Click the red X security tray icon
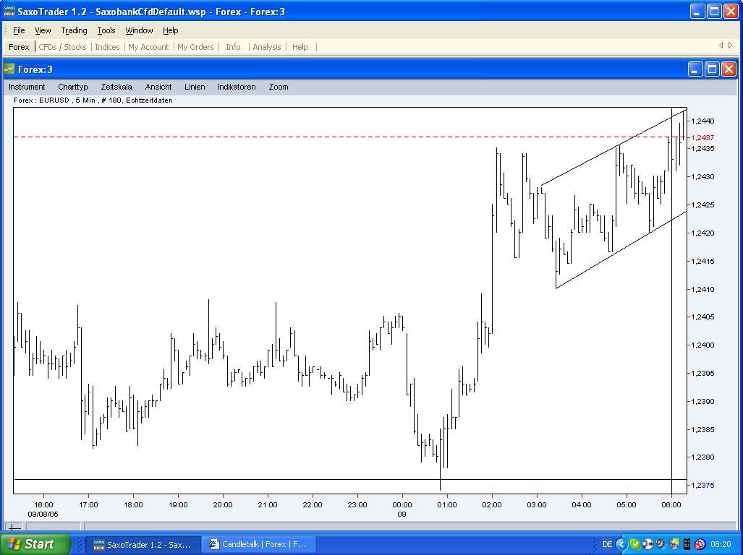The height and width of the screenshot is (555, 743). tap(700, 545)
